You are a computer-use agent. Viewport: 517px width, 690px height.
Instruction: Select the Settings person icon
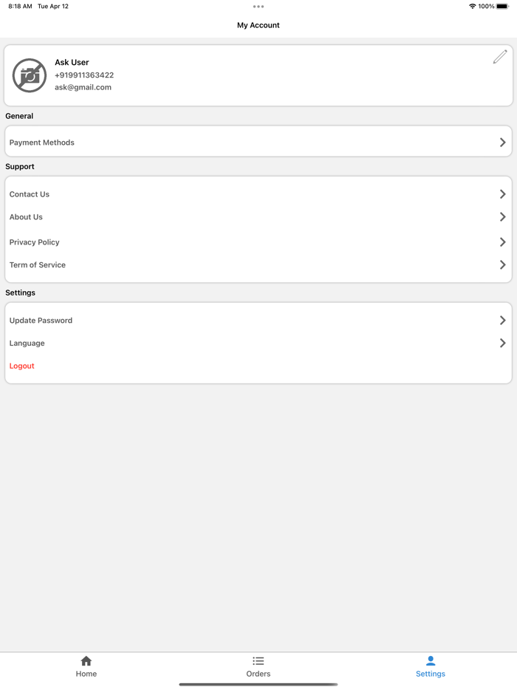[x=431, y=661]
